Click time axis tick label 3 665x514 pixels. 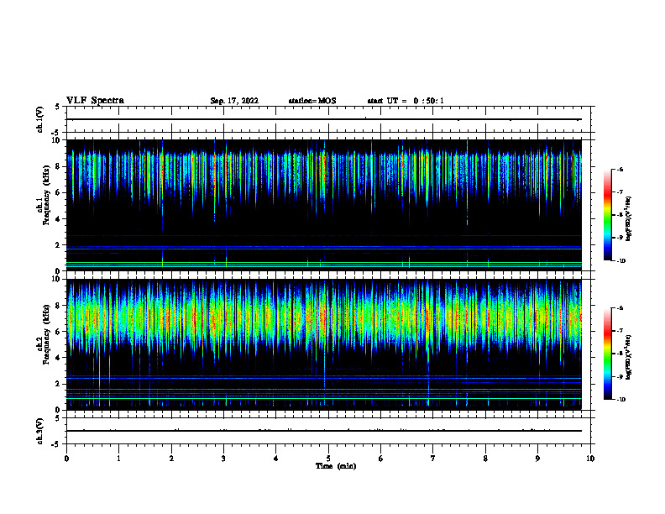click(x=223, y=459)
